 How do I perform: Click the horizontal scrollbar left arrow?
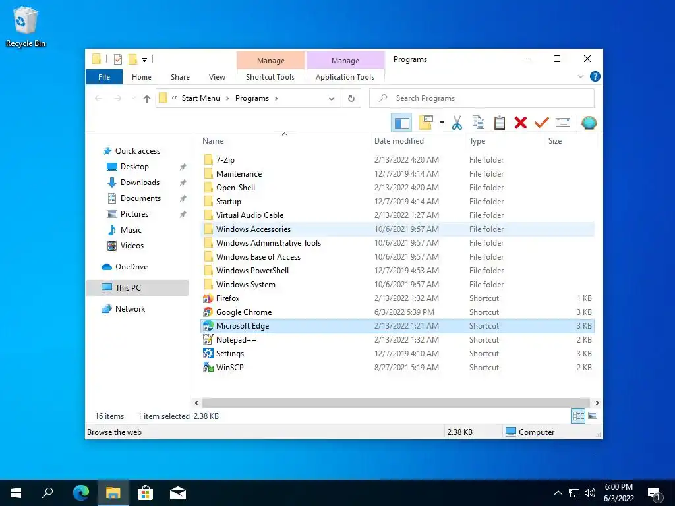pyautogui.click(x=196, y=403)
